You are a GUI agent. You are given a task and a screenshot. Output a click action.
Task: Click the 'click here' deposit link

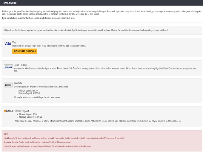(x=70, y=18)
